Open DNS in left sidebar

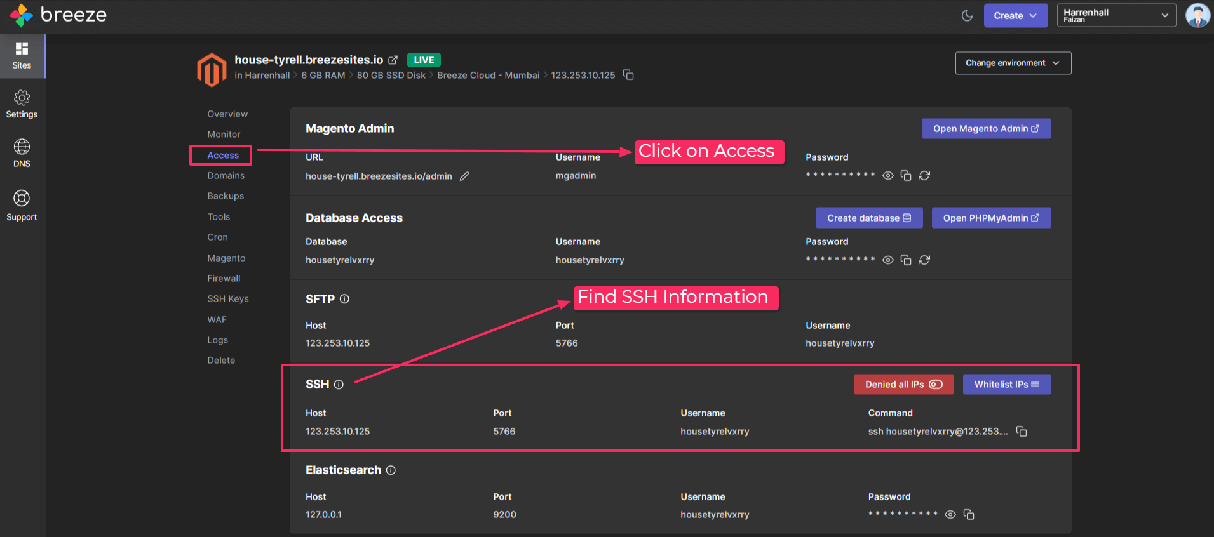(x=22, y=154)
